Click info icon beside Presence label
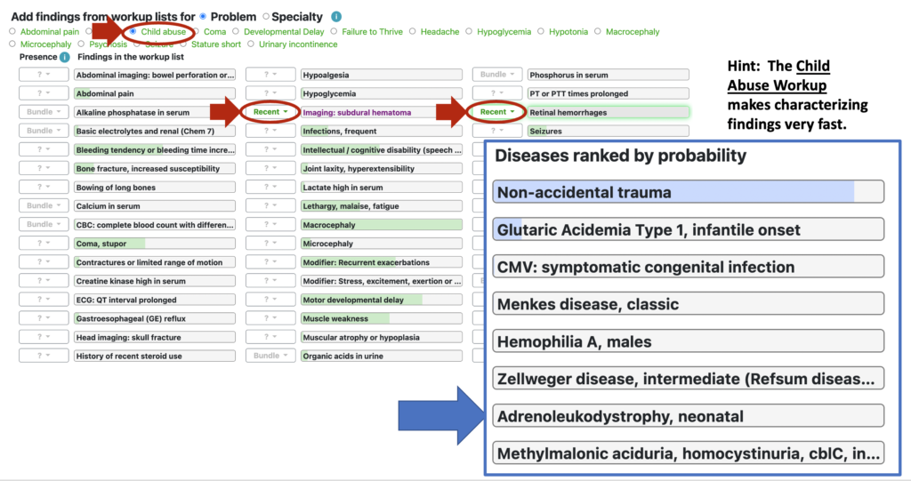This screenshot has width=911, height=481. (x=64, y=57)
